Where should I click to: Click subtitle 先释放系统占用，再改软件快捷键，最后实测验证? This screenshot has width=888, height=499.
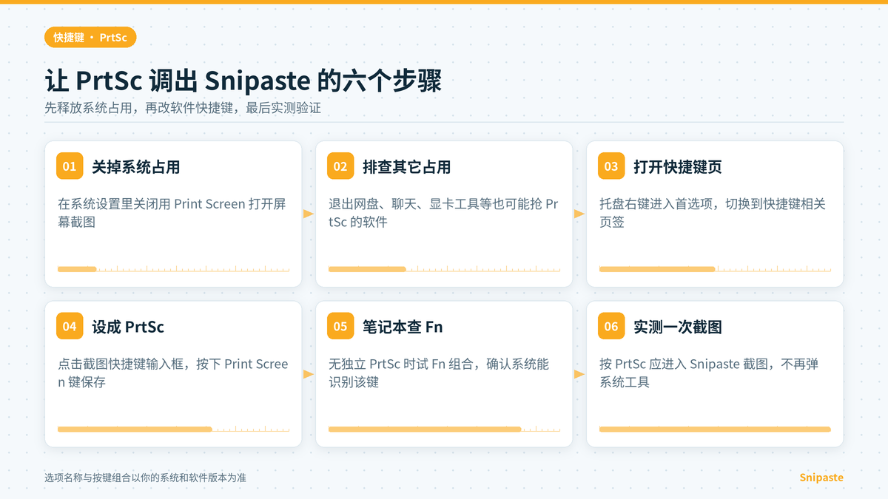pos(183,107)
